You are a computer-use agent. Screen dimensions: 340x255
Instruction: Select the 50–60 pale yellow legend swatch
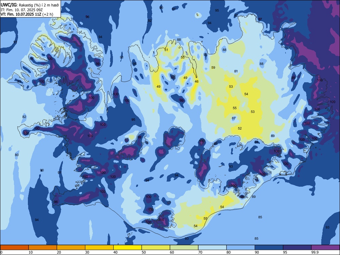point(156,248)
